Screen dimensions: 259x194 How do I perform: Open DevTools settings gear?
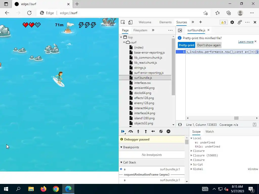pyautogui.click(x=232, y=22)
